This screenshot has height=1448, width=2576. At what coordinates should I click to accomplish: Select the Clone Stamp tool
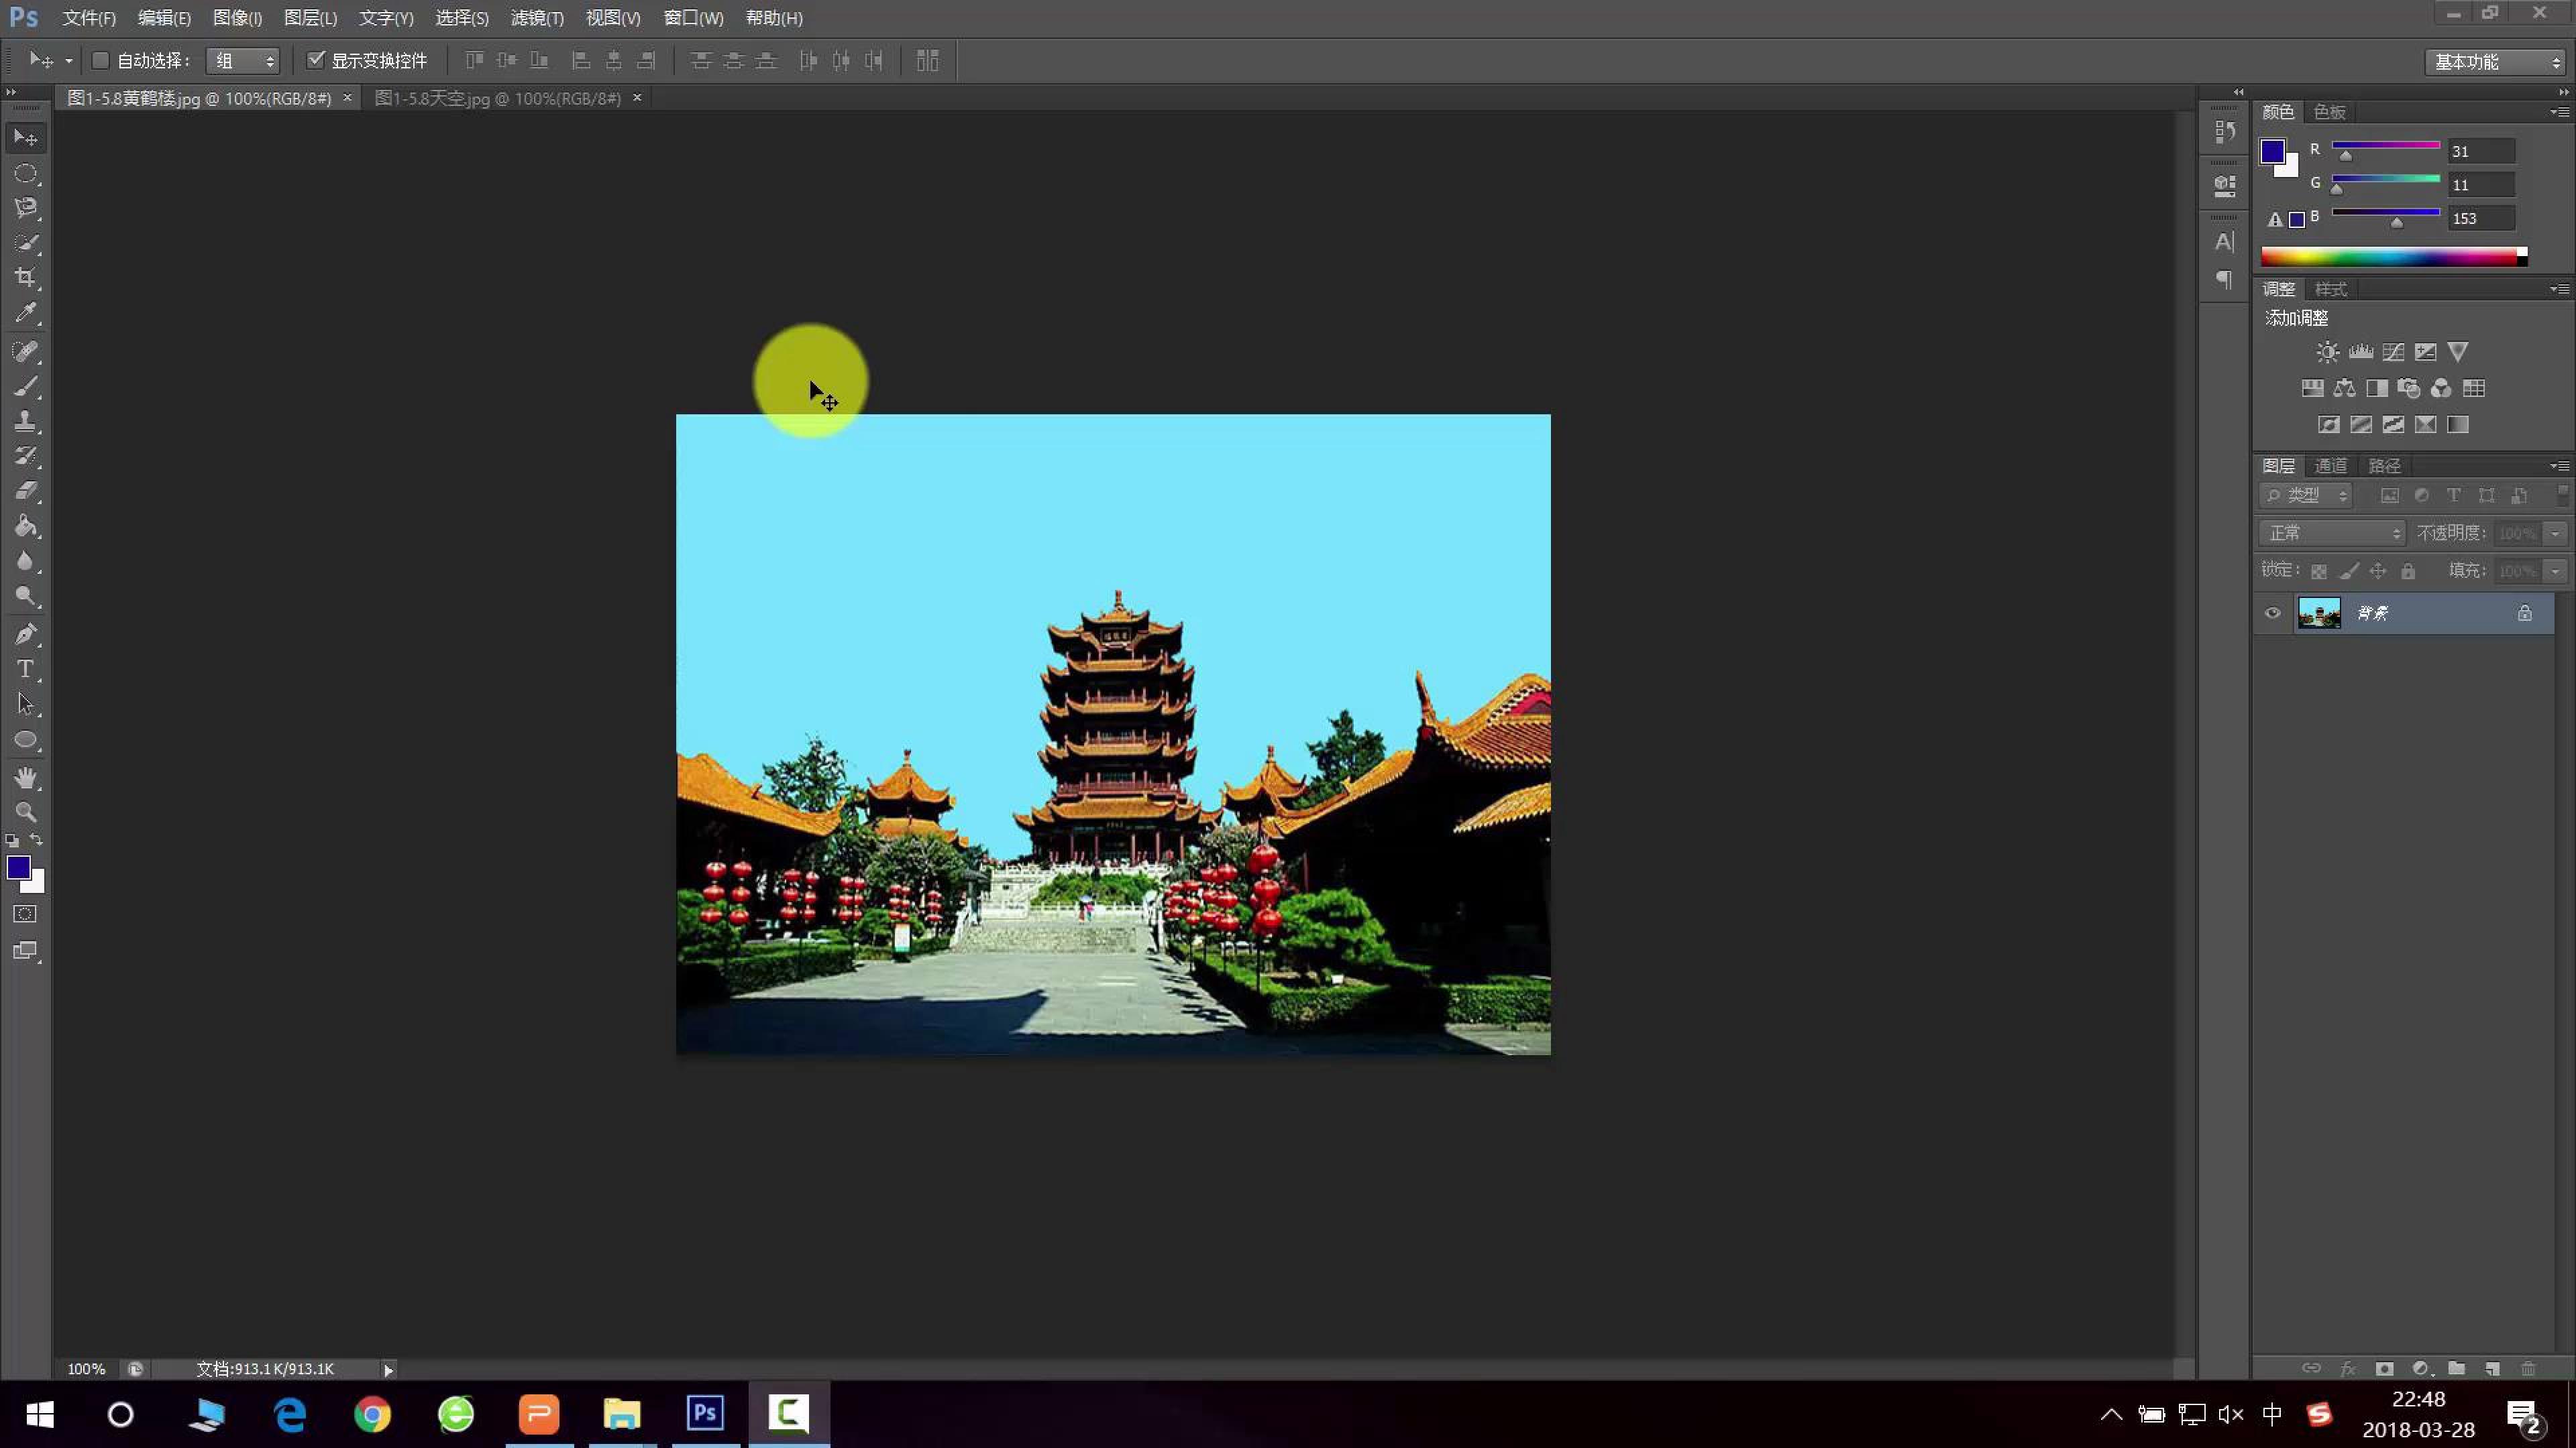tap(26, 421)
